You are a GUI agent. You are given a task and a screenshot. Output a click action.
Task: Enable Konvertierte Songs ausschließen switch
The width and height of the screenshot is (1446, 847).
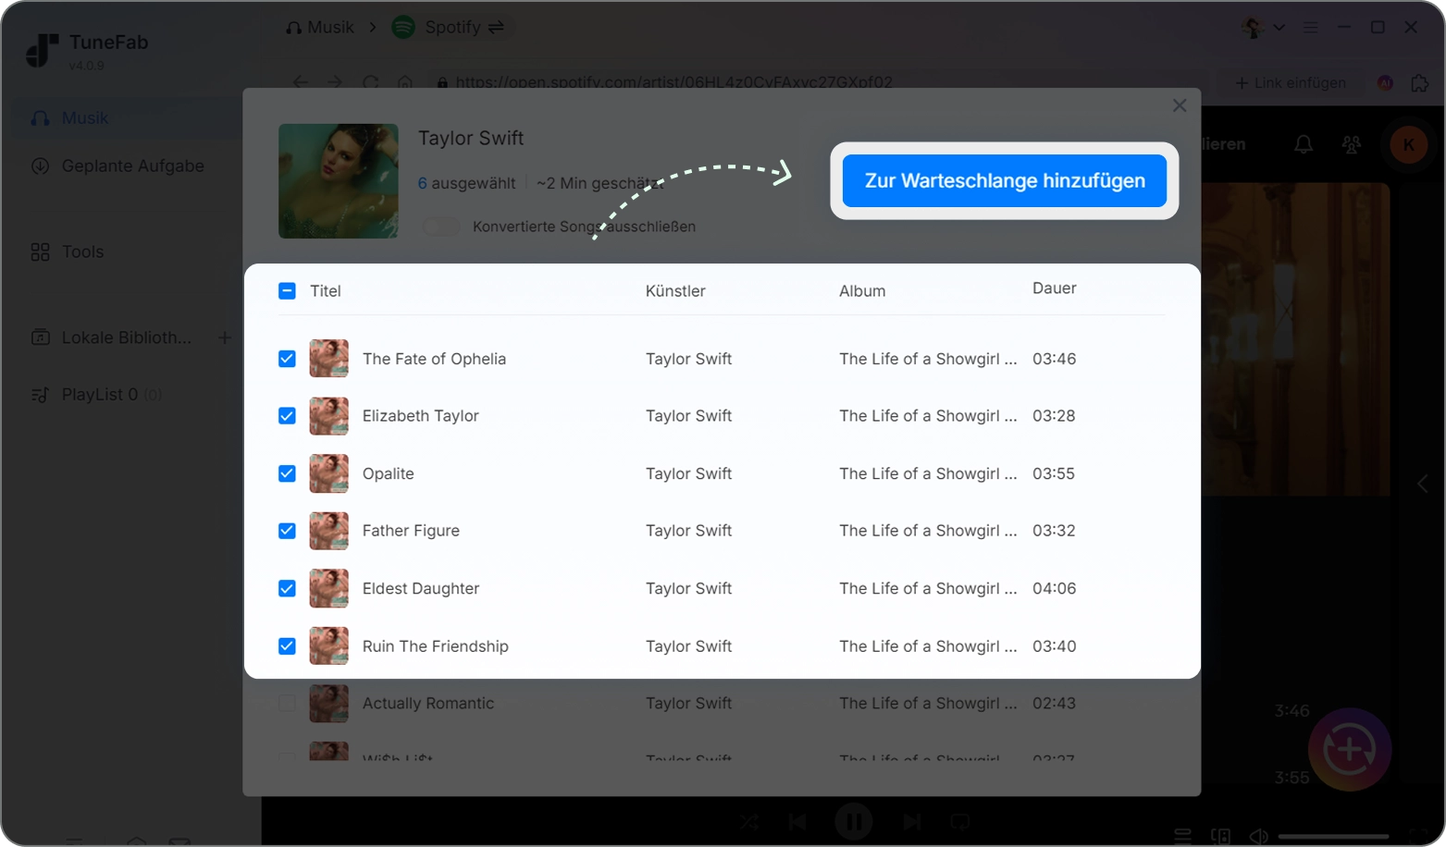click(x=441, y=227)
